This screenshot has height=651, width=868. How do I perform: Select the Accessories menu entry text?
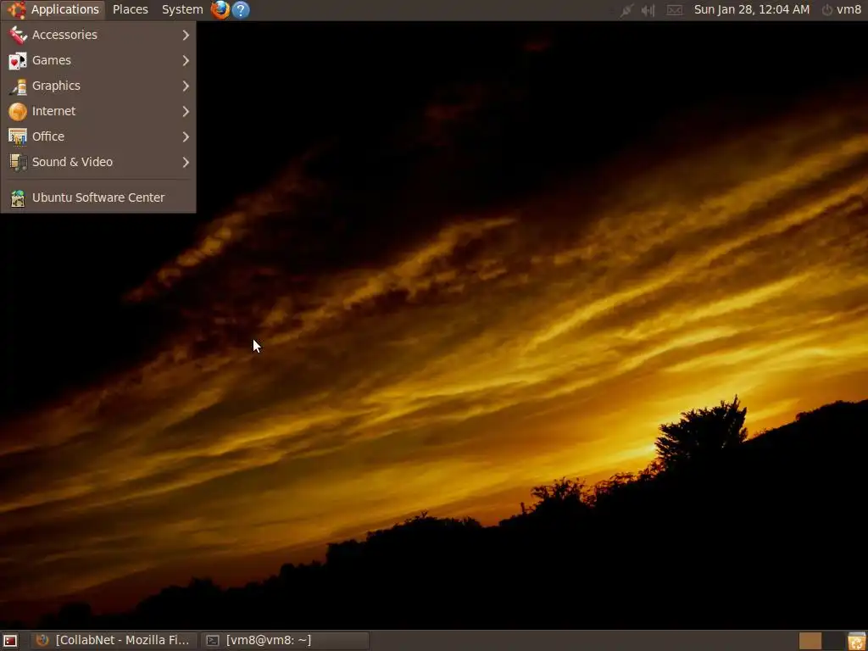point(64,35)
